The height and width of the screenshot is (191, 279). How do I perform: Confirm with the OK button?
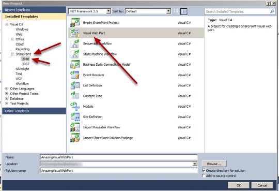click(x=238, y=185)
